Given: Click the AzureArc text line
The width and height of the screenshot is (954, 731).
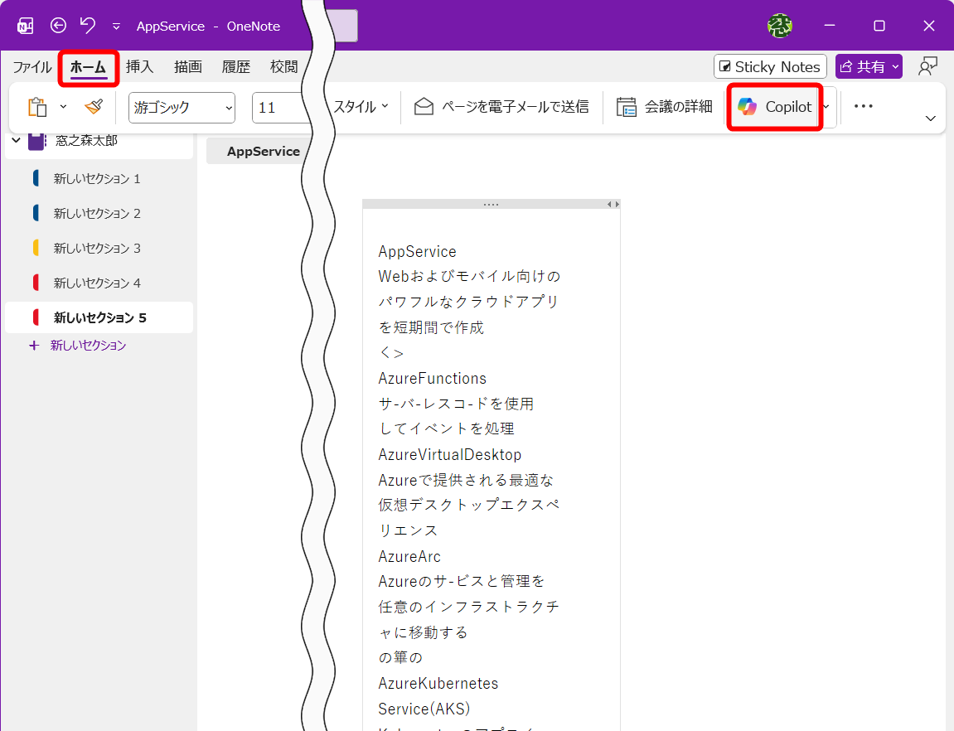Looking at the screenshot, I should point(409,556).
